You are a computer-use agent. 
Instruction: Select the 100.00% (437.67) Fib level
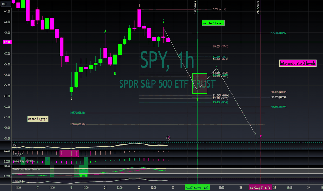[221, 47]
